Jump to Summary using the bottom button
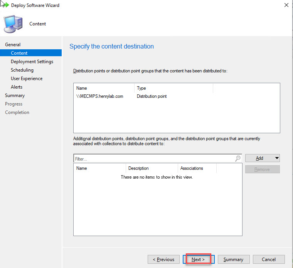The width and height of the screenshot is (293, 268). 233,259
